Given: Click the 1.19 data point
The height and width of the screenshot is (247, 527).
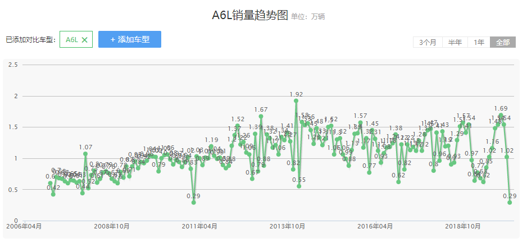Looking at the screenshot, I should 211,146.
